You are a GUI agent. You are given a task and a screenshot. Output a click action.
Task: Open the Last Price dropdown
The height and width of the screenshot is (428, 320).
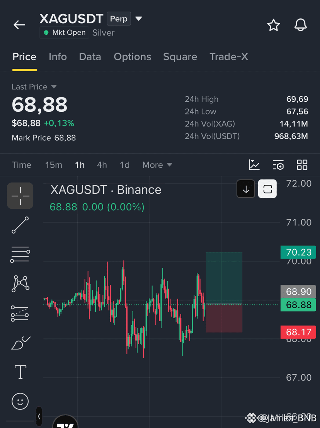coord(54,87)
